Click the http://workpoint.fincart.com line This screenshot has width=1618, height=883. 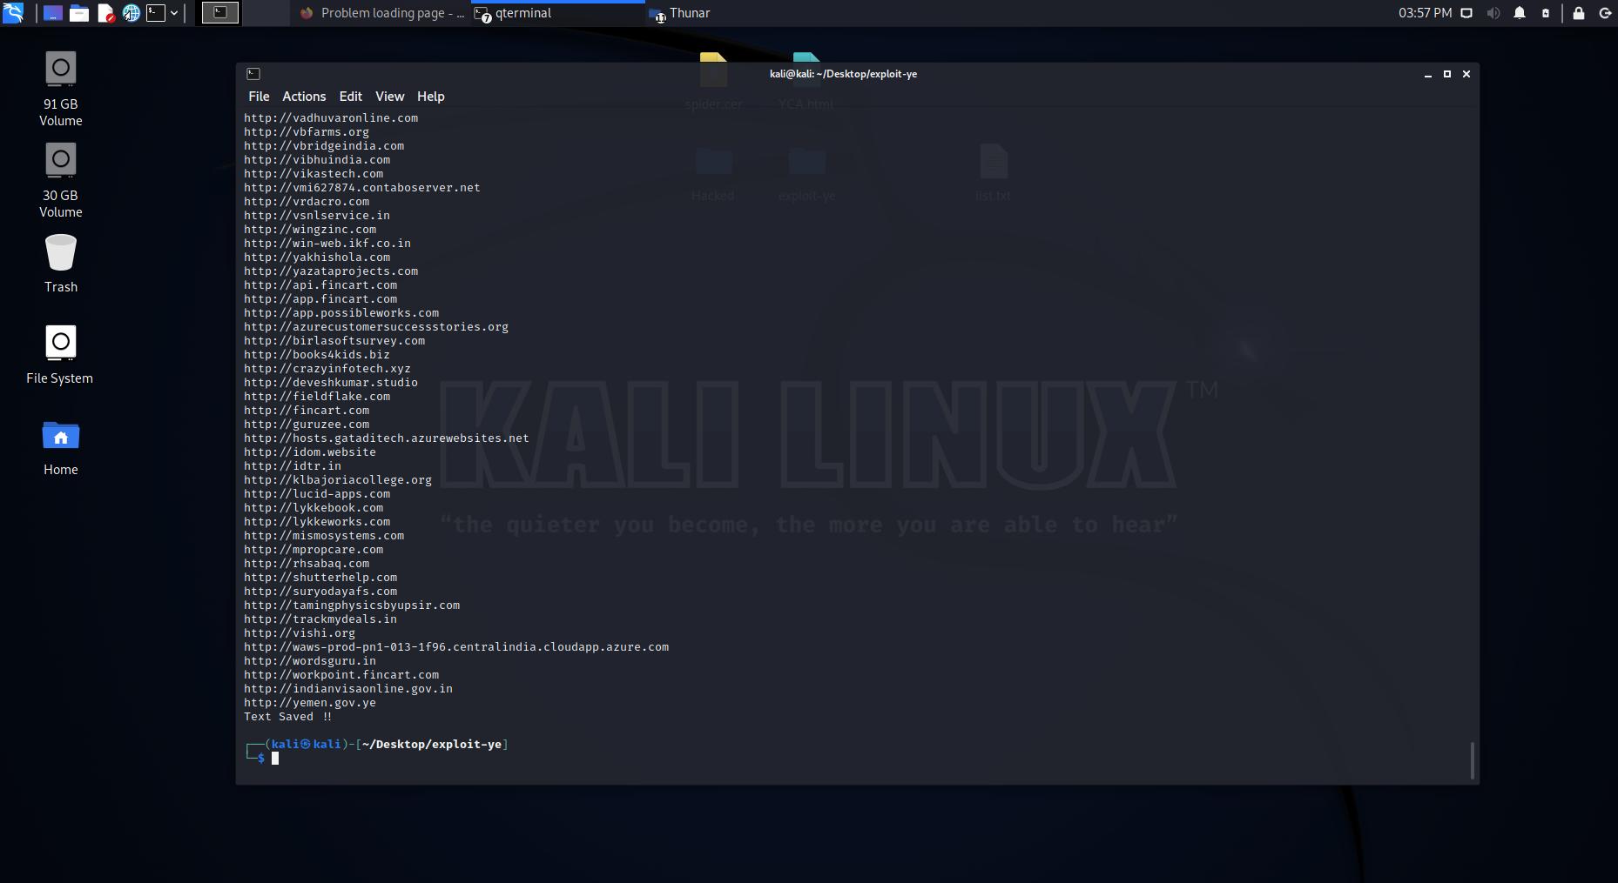tap(341, 675)
